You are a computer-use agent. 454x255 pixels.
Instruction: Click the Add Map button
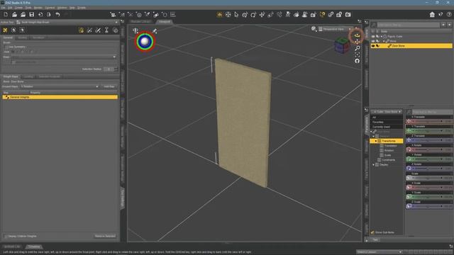(x=109, y=86)
